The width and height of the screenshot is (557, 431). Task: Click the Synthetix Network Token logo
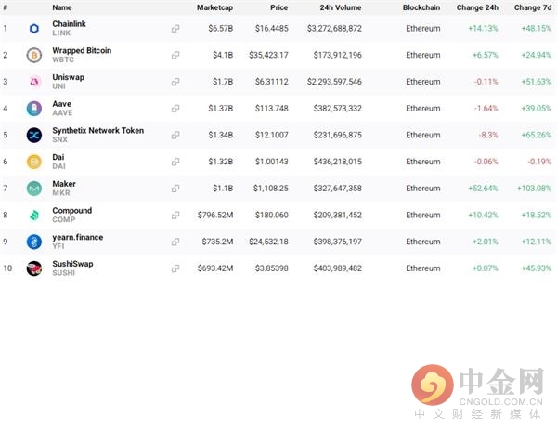pos(34,135)
